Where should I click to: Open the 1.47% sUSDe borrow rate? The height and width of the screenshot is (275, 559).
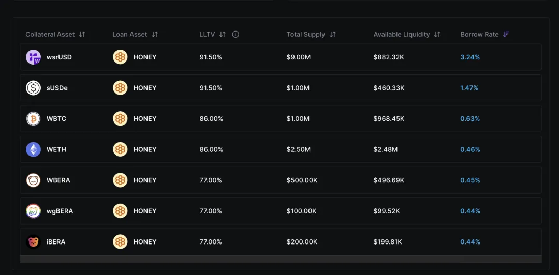(x=469, y=88)
